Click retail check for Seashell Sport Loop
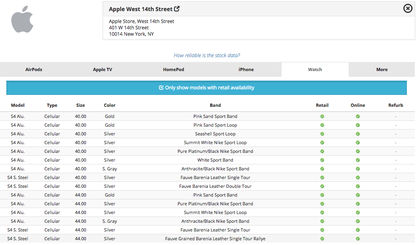 coord(322,134)
